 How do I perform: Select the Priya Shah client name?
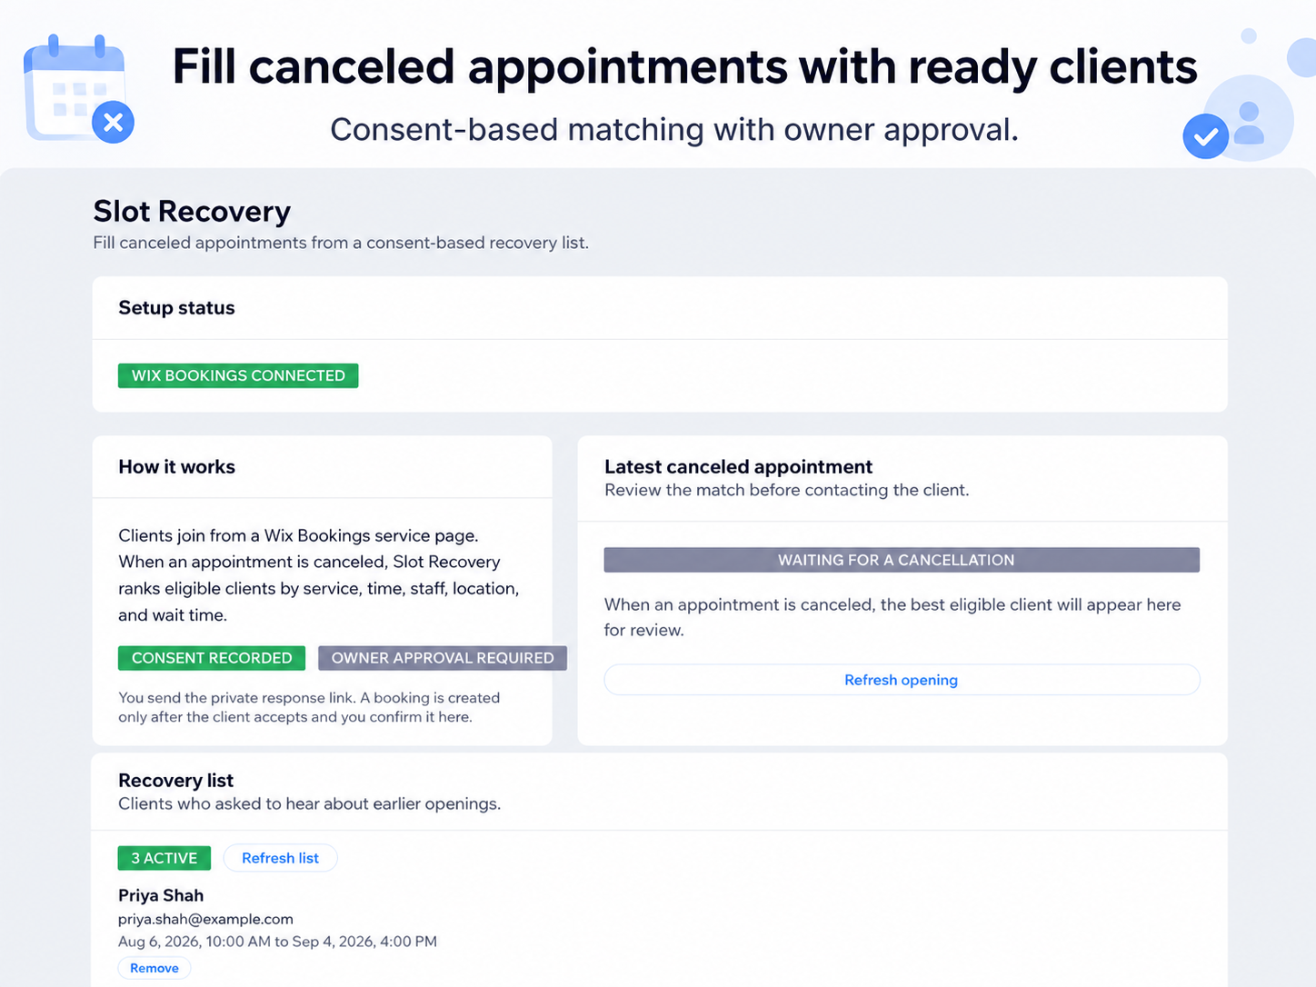tap(161, 895)
